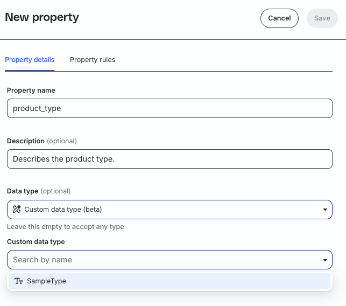Click the New property heading

click(x=42, y=17)
